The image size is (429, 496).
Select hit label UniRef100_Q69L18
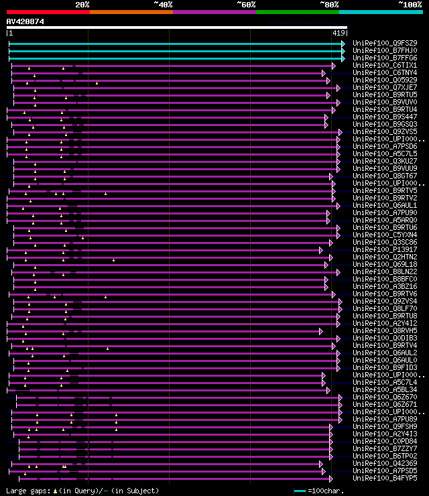[385, 264]
